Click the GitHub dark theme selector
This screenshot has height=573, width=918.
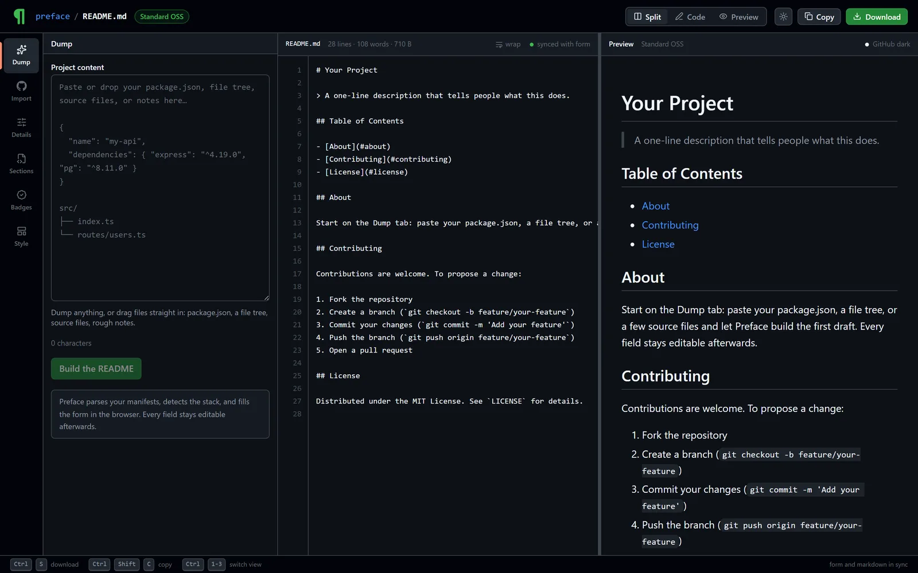pyautogui.click(x=887, y=44)
